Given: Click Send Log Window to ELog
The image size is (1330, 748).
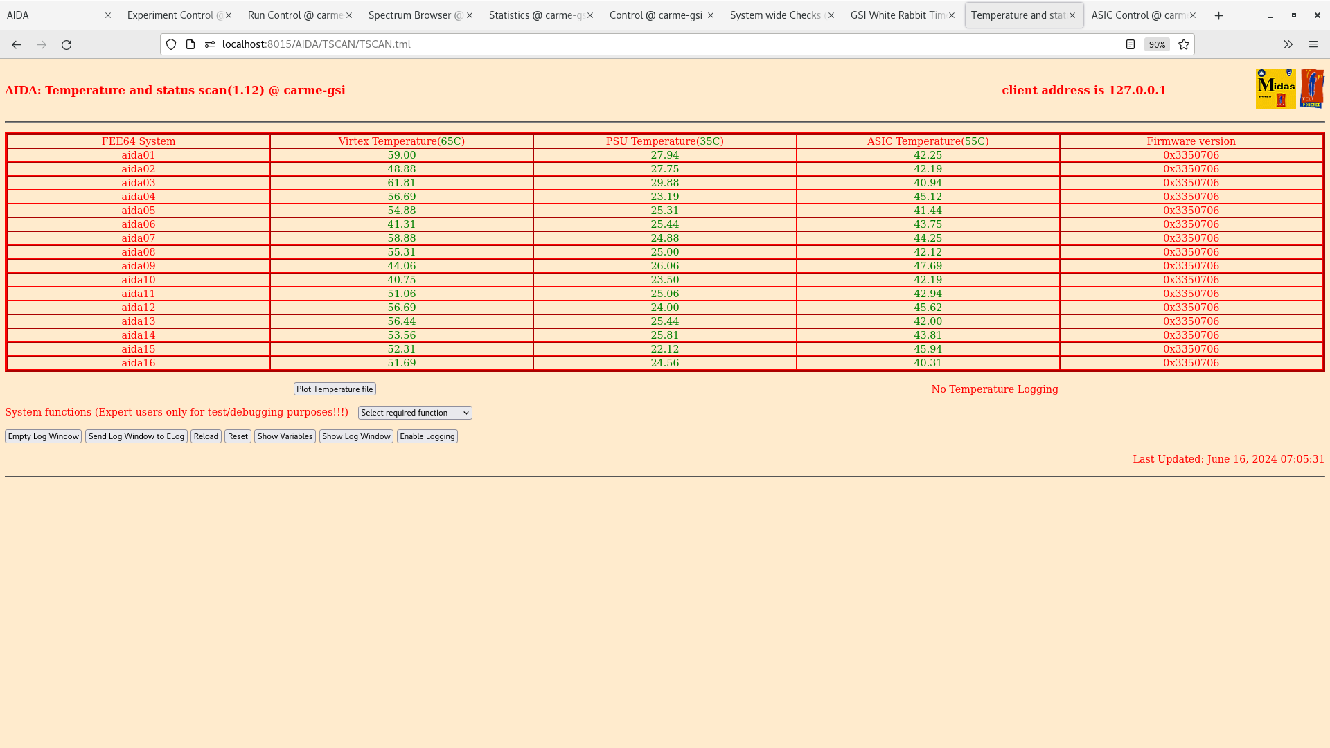Looking at the screenshot, I should tap(136, 436).
